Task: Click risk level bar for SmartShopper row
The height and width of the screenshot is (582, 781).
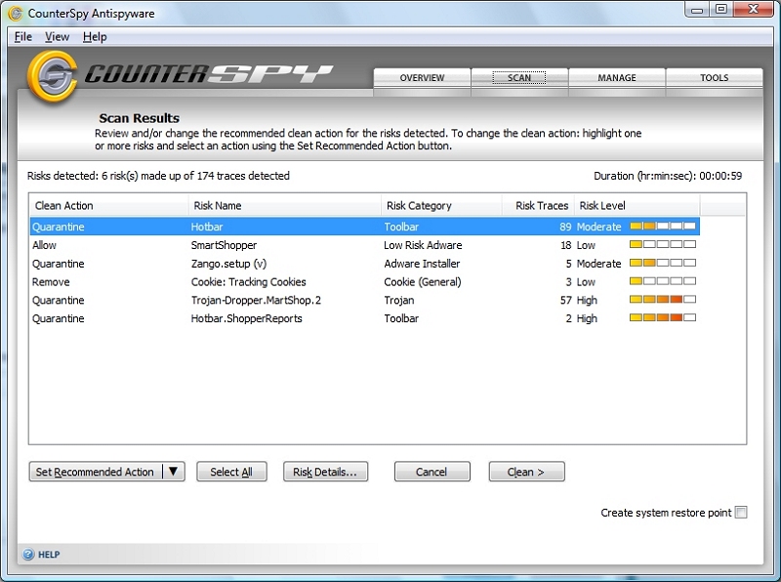Action: 663,244
